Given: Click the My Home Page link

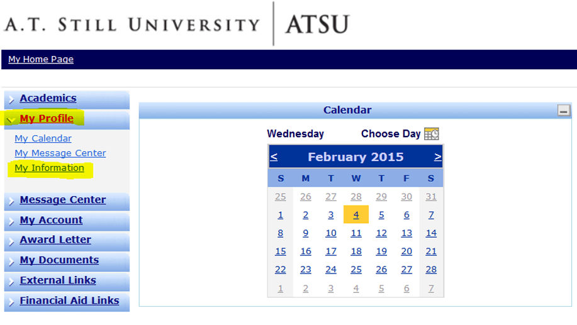Looking at the screenshot, I should [x=41, y=59].
